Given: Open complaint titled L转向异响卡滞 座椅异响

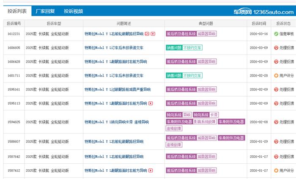Looking at the screenshot, I should tap(116, 122).
